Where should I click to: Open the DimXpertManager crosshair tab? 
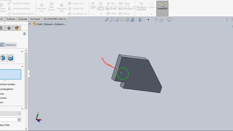tap(9, 28)
